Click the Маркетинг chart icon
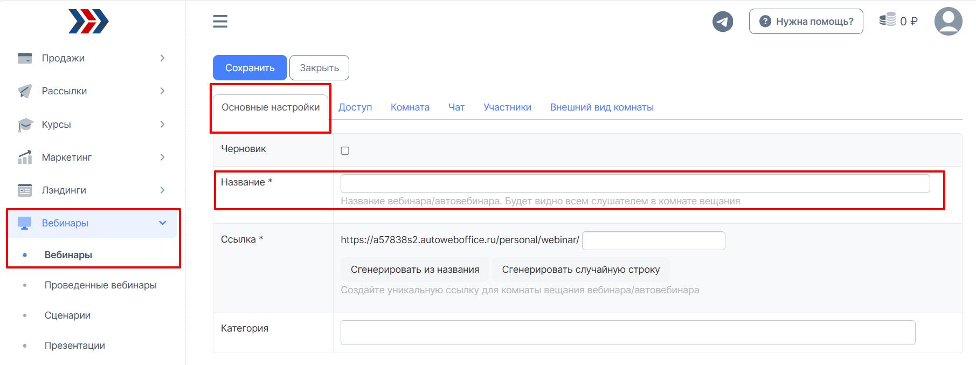The image size is (976, 365). (25, 157)
